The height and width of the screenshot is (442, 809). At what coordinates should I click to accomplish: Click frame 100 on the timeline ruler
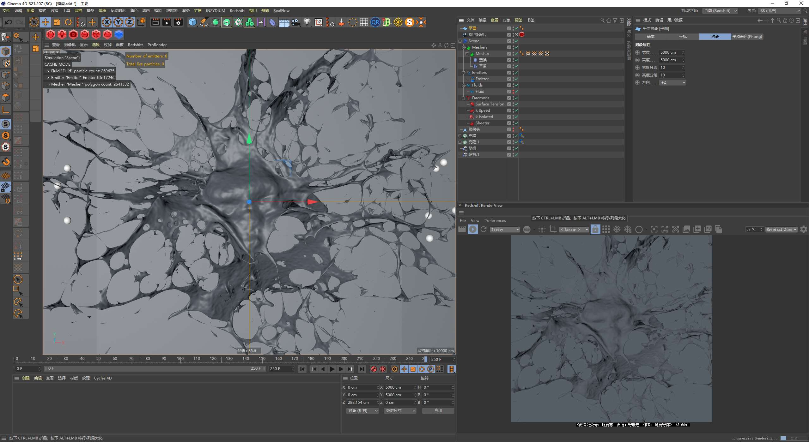[180, 359]
